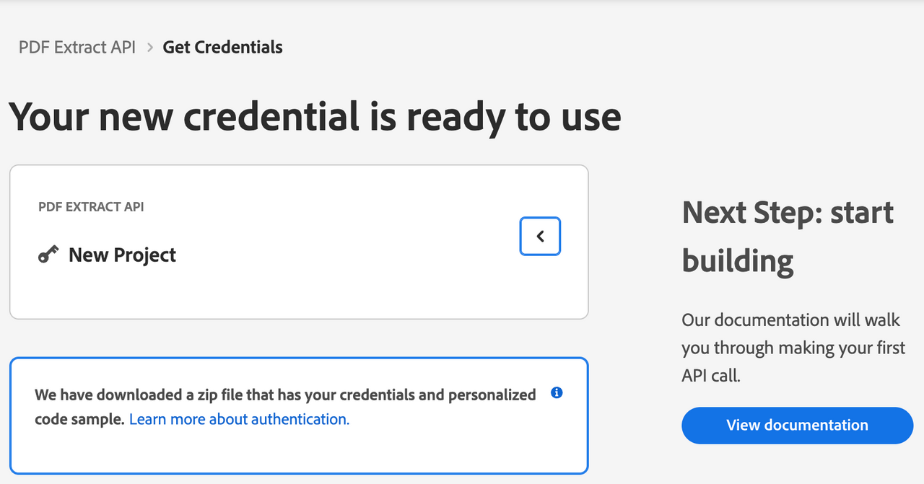Screen dimensions: 924x484
Task: Open the PDF Extract API breadcrumb
Action: coord(77,48)
